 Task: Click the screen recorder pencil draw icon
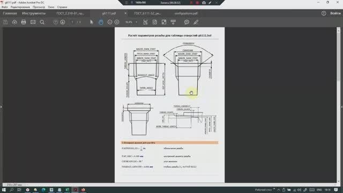pos(210,3)
